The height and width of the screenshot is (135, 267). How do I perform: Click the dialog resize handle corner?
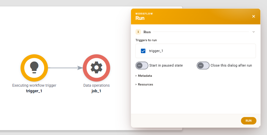click(x=259, y=126)
